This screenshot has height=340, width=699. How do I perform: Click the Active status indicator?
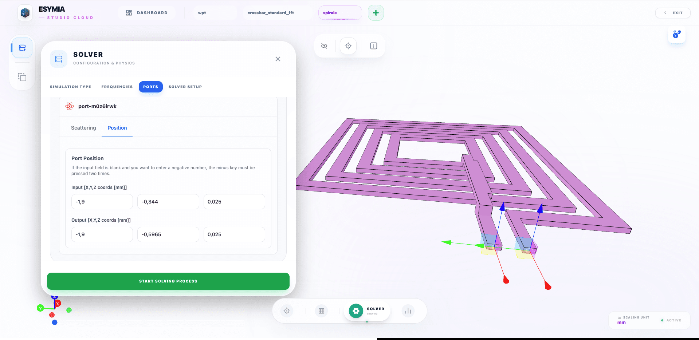671,320
